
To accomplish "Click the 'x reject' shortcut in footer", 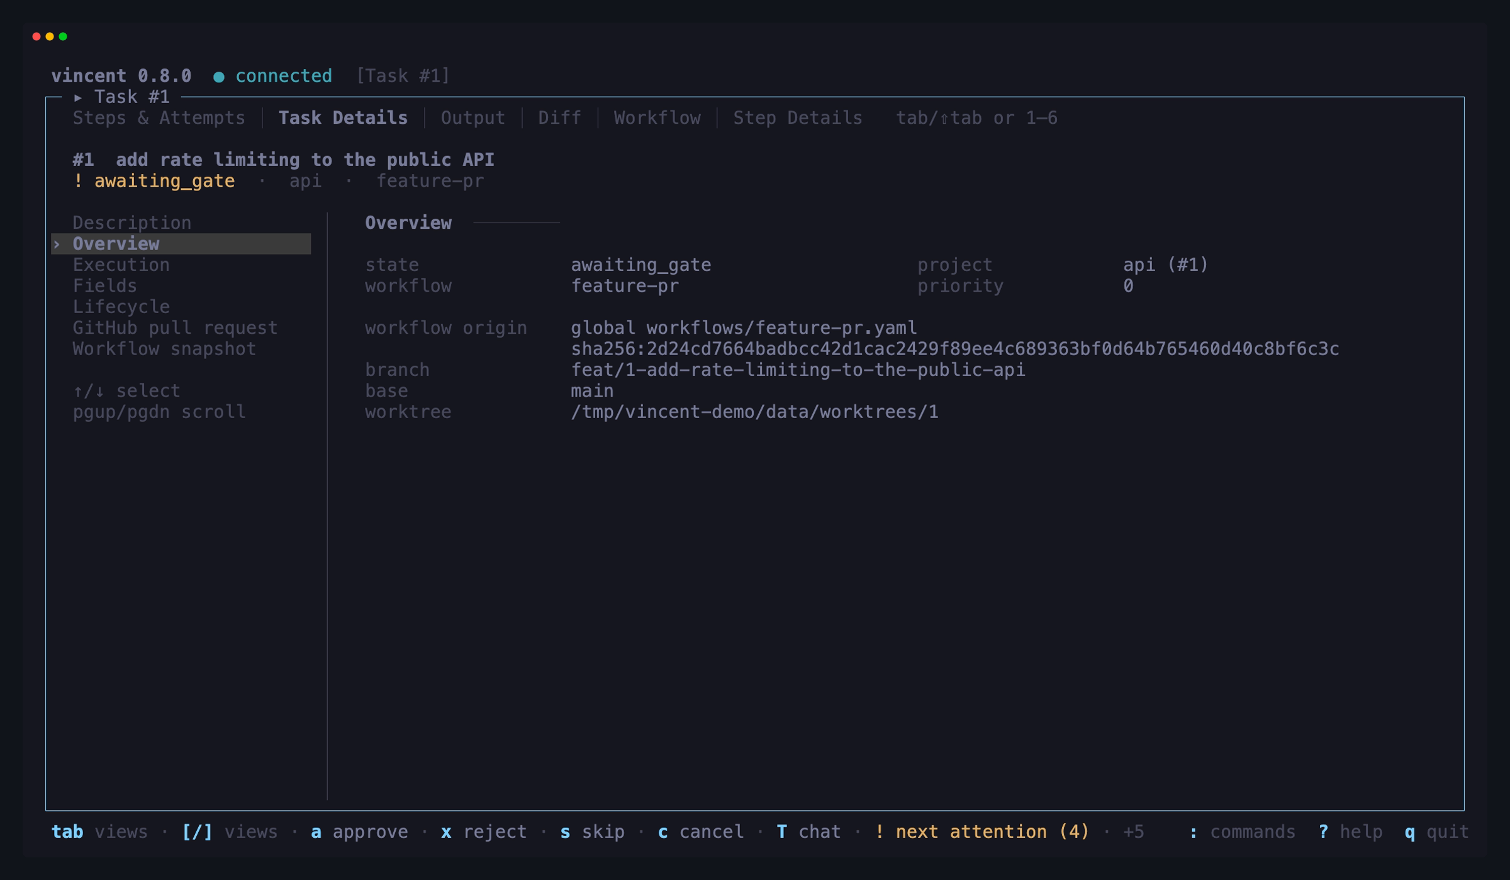I will (484, 832).
